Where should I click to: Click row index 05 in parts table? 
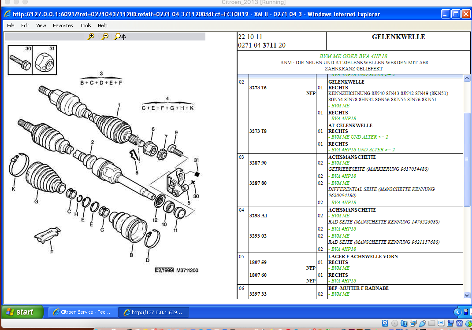point(242,257)
